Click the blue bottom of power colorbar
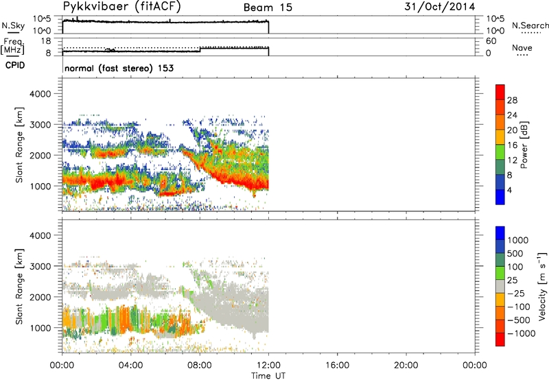549x380 pixels. 500,197
